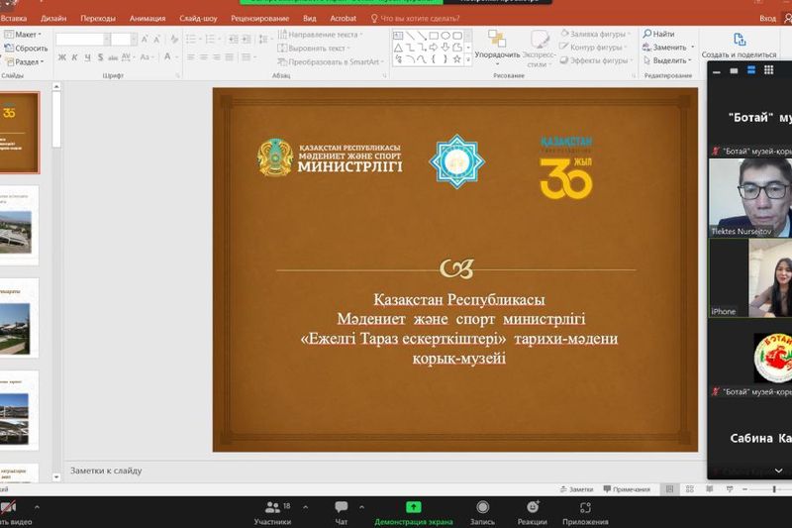The image size is (792, 528).
Task: Click the green Демонстрация экрана share button
Action: tap(413, 511)
